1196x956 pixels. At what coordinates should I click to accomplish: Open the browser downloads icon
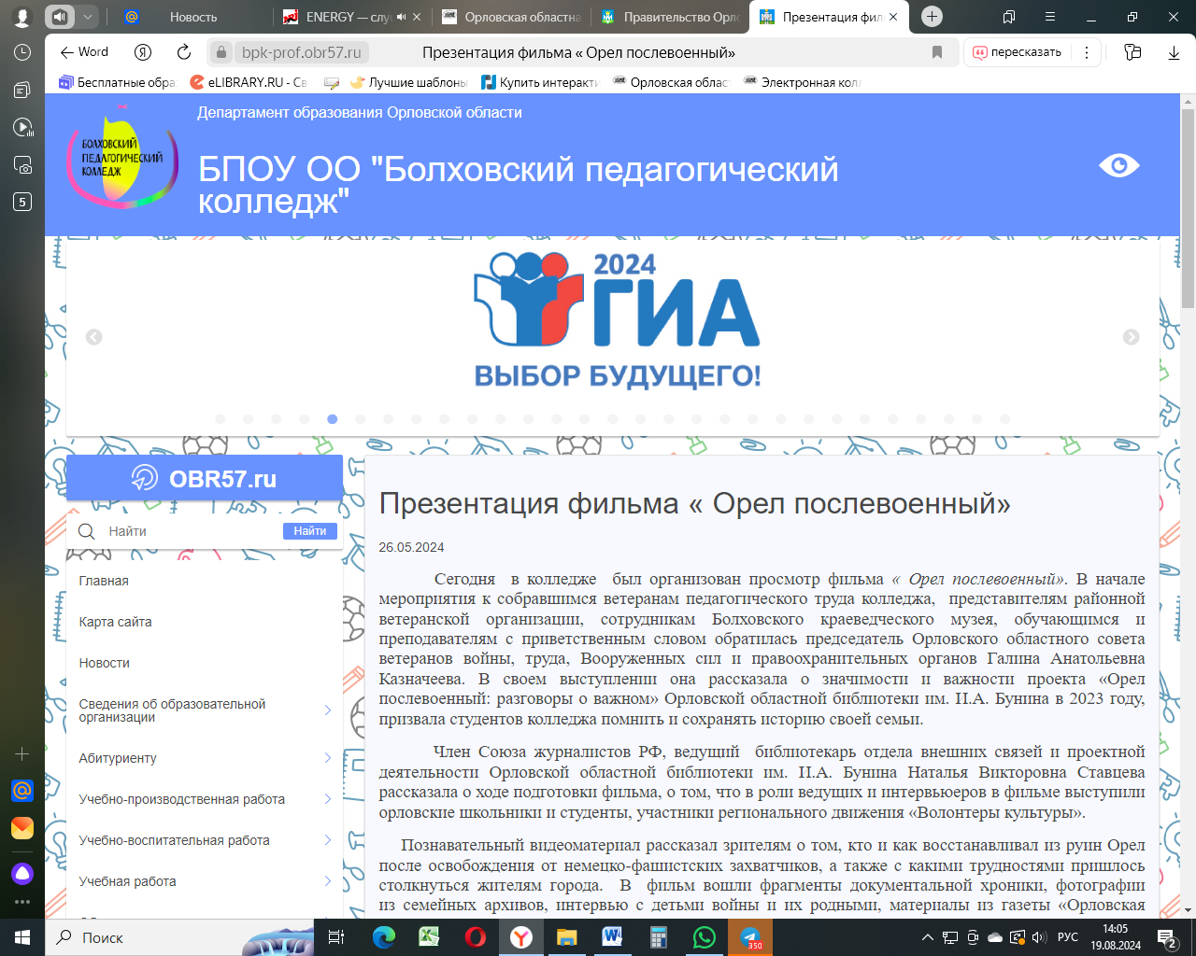click(1174, 52)
